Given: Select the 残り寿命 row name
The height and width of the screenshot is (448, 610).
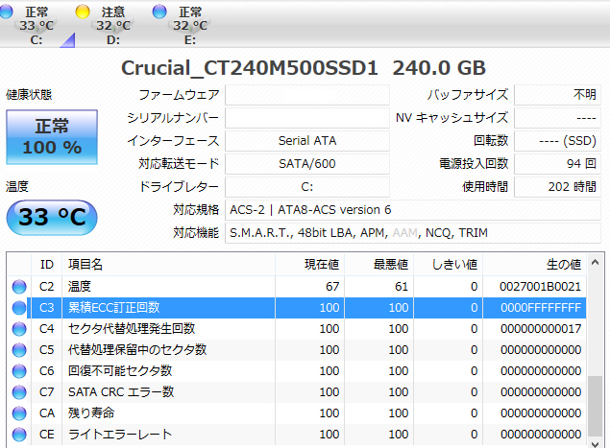Looking at the screenshot, I should pos(91,413).
